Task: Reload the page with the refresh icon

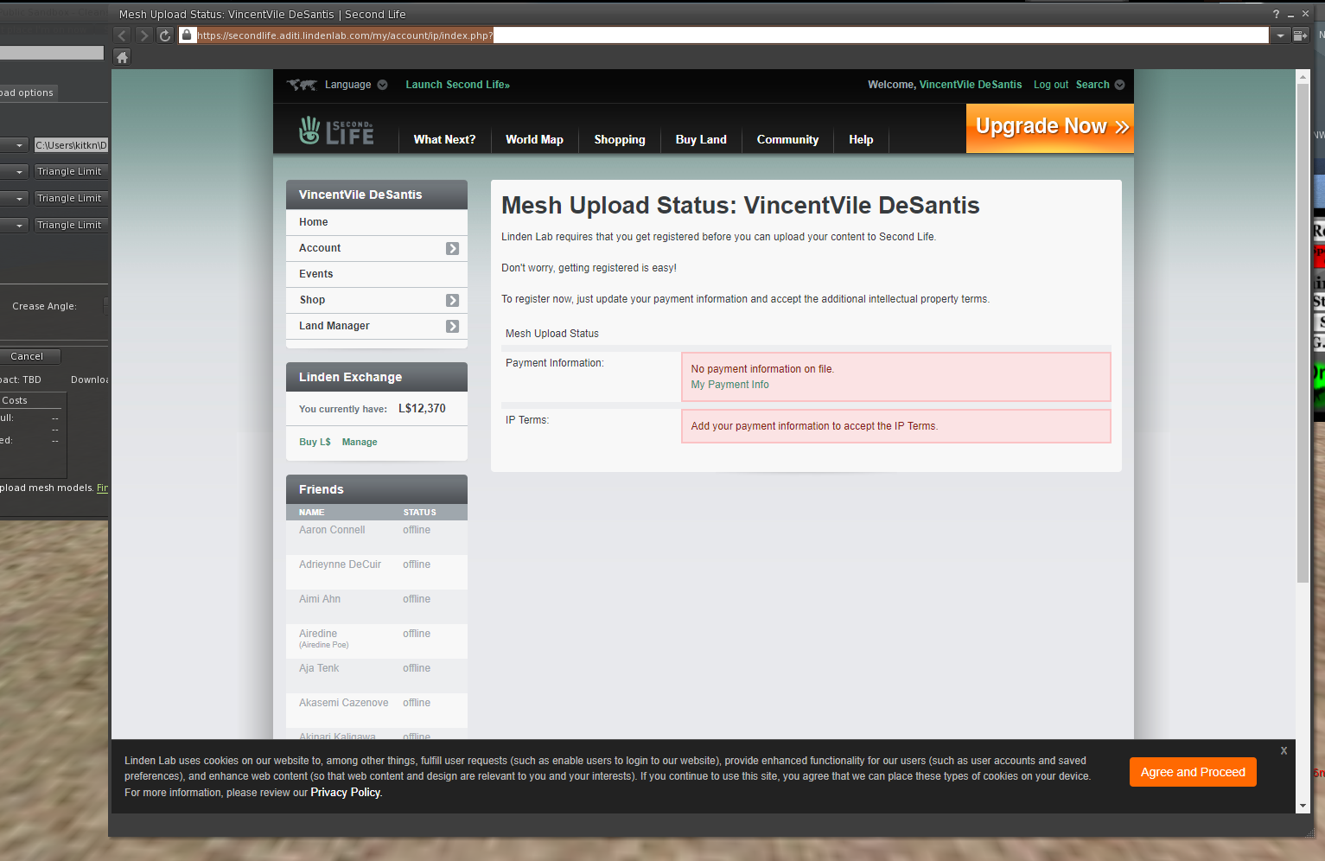Action: (x=165, y=35)
